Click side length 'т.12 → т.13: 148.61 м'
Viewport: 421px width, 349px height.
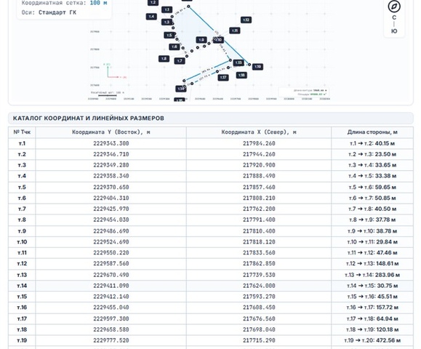(372, 264)
